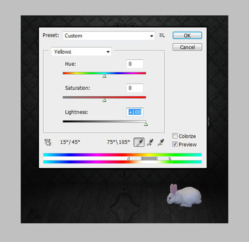Screen dimensions: 249x242
Task: Open the Yellows color range dropdown
Action: tap(81, 52)
